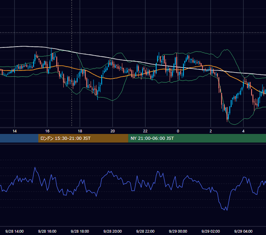Click the 9/28 18:00 time label
Viewport: 266px width, 235px height.
[80, 231]
